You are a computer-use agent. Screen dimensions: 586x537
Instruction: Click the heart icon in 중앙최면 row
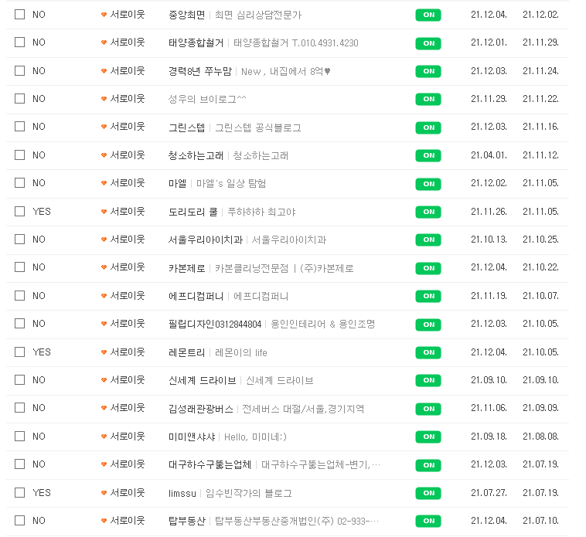click(104, 15)
